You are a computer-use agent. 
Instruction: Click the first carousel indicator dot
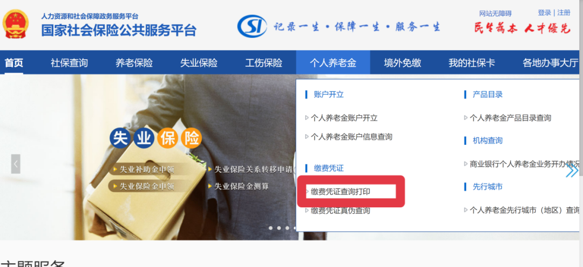[x=270, y=228]
